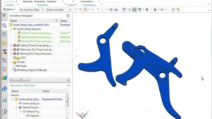Select Levers_temp_iassy_assyfem1.afm root node
The image size is (212, 119).
tap(31, 25)
